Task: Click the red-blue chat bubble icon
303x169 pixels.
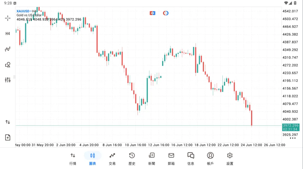Action: (x=152, y=13)
